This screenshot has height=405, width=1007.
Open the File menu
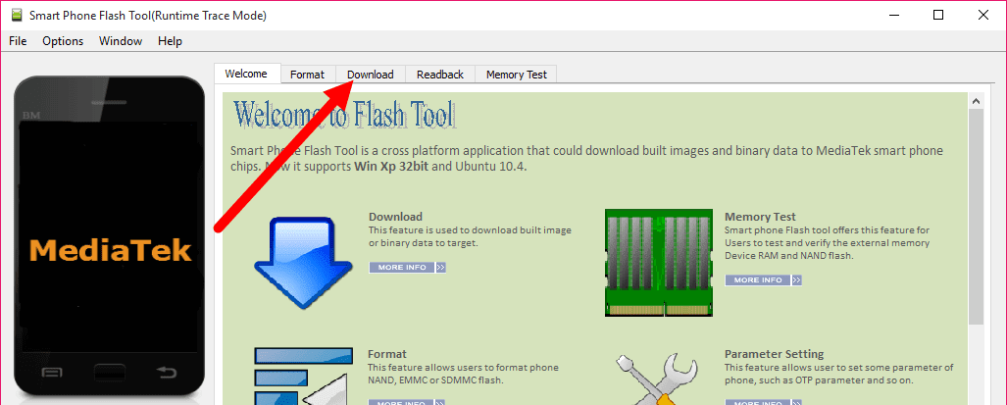click(x=18, y=41)
